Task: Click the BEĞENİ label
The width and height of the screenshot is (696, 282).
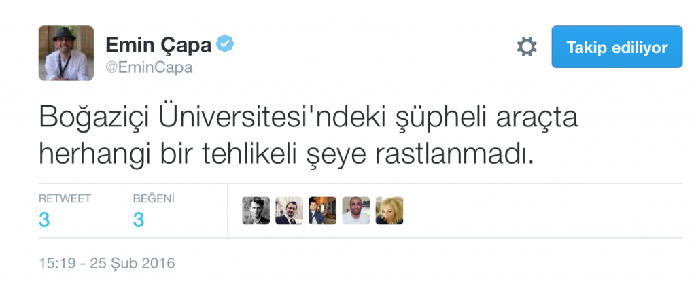Action: click(x=154, y=198)
